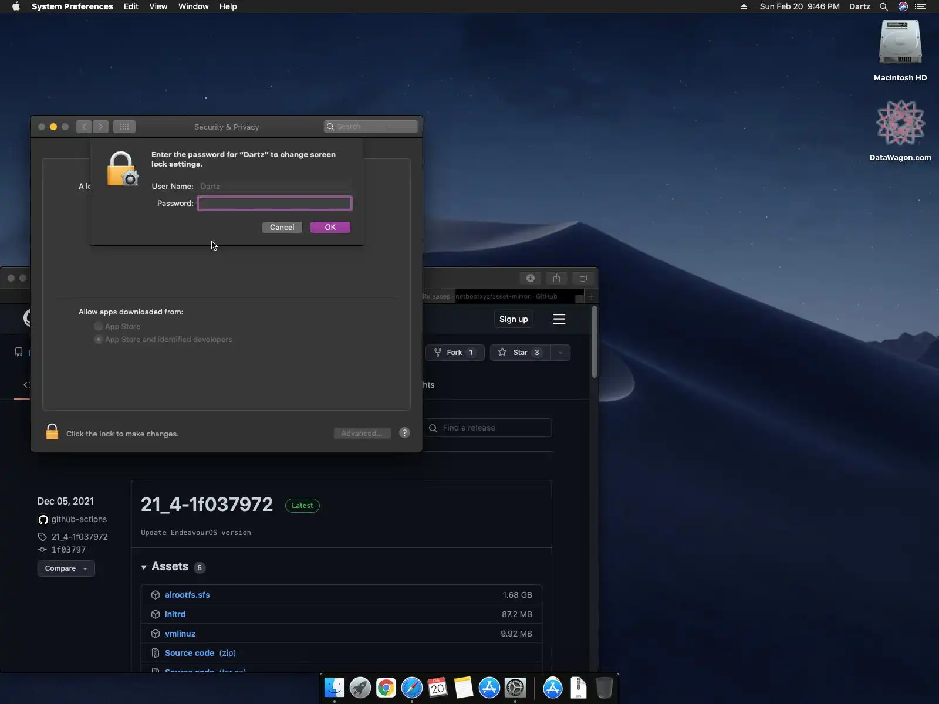Image resolution: width=939 pixels, height=704 pixels.
Task: Click the System Preferences gear in the Dock
Action: [515, 688]
